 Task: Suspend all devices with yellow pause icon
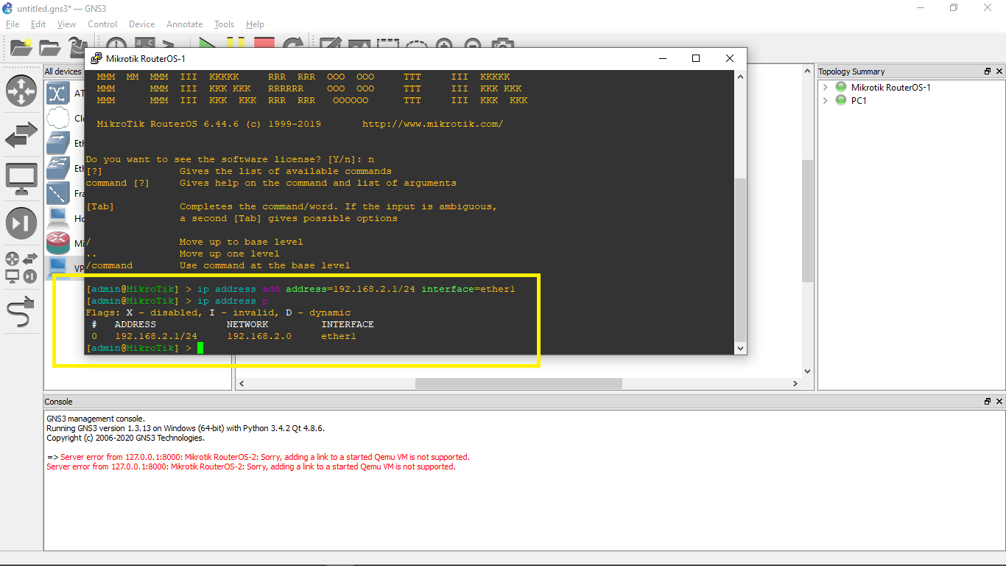236,43
